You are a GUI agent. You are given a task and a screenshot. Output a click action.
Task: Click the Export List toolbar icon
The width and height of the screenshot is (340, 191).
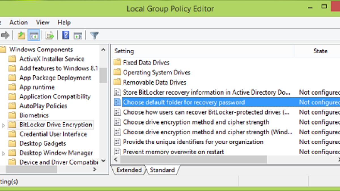50,35
